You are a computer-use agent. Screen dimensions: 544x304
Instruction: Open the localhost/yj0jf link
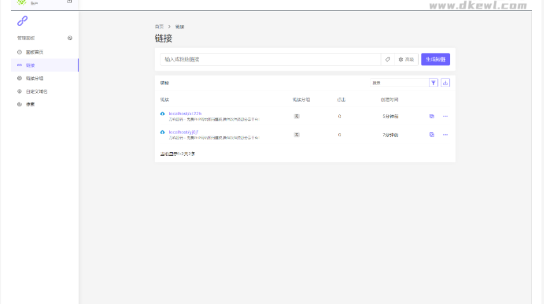184,132
